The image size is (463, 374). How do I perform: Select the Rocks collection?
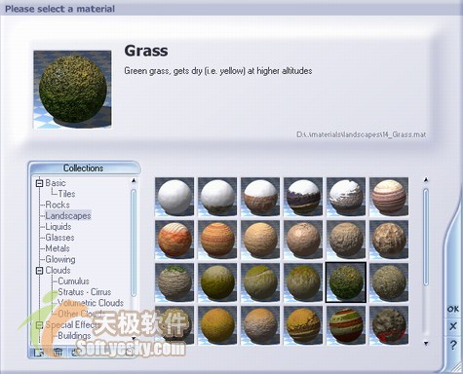(58, 205)
